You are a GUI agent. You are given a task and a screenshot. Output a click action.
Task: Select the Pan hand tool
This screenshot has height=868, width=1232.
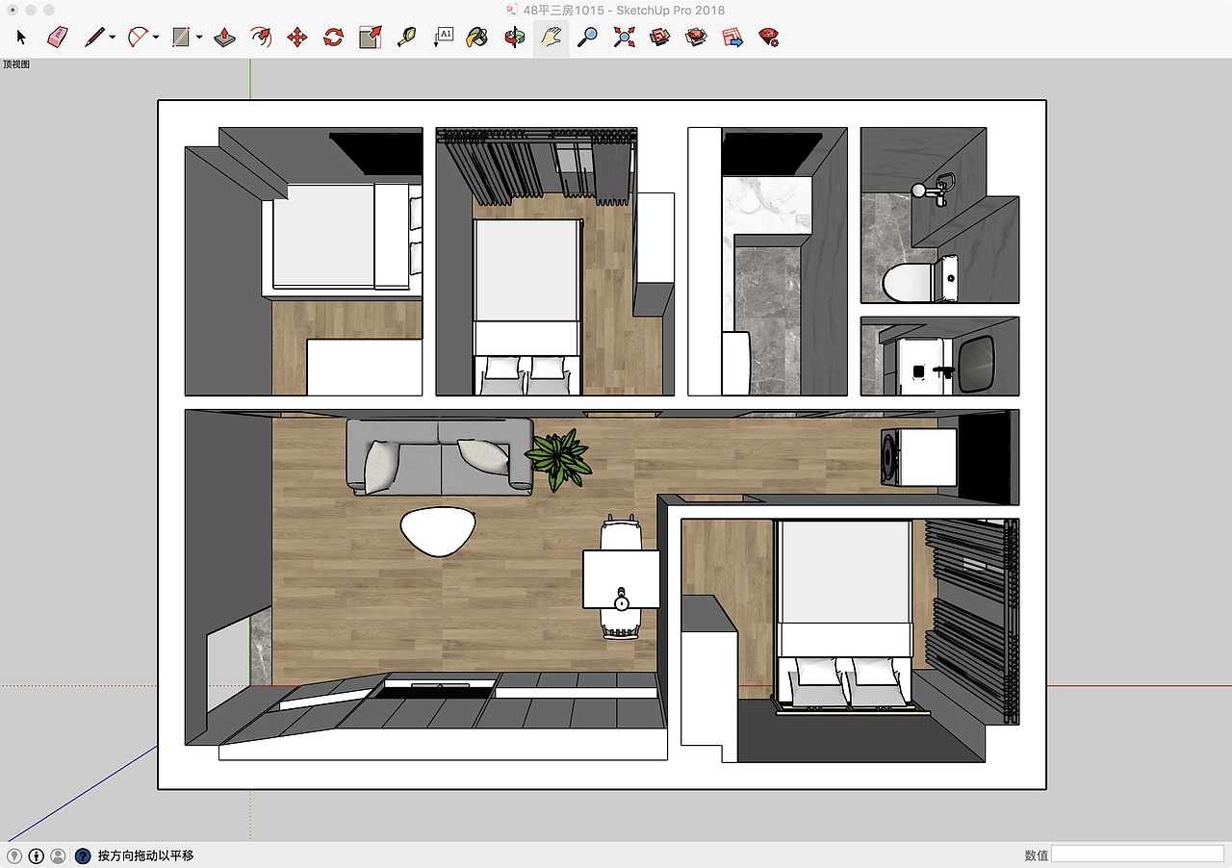click(x=551, y=38)
